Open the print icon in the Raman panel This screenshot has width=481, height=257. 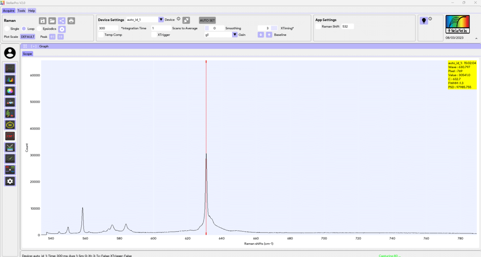71,21
